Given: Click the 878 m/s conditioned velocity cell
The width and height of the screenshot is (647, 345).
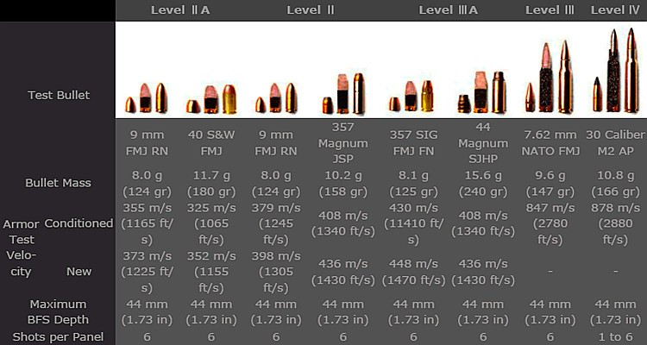Looking at the screenshot, I should tap(615, 223).
